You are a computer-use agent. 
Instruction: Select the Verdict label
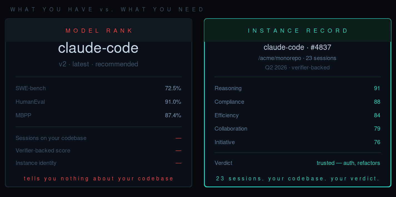click(223, 163)
